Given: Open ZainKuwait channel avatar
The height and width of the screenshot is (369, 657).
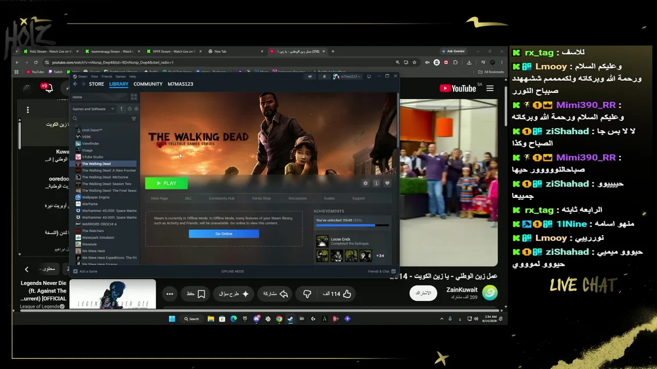Looking at the screenshot, I should click(x=490, y=293).
